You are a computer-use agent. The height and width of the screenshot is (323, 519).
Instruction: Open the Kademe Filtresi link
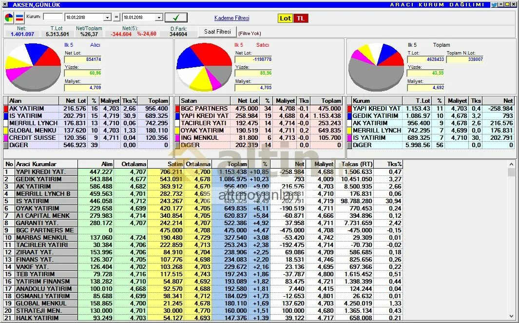click(231, 18)
